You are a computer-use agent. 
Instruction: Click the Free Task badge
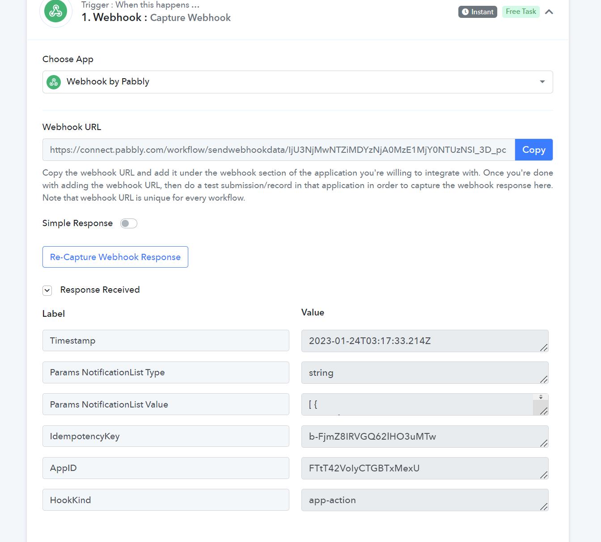521,12
